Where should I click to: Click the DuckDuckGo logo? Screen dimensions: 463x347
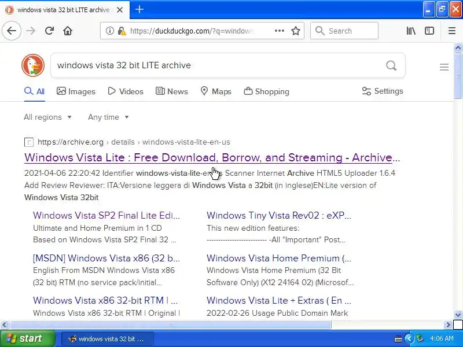[33, 65]
